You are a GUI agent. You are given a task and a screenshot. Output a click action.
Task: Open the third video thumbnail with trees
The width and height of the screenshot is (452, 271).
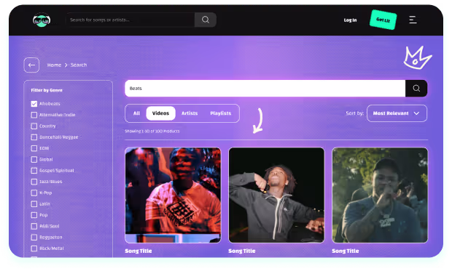click(x=380, y=195)
